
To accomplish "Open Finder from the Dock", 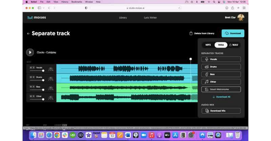I will (33, 135).
